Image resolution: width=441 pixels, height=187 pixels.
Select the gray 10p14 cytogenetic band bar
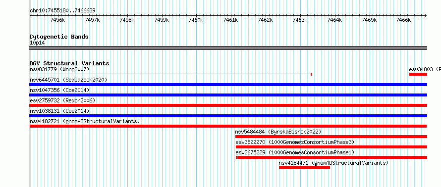click(228, 48)
